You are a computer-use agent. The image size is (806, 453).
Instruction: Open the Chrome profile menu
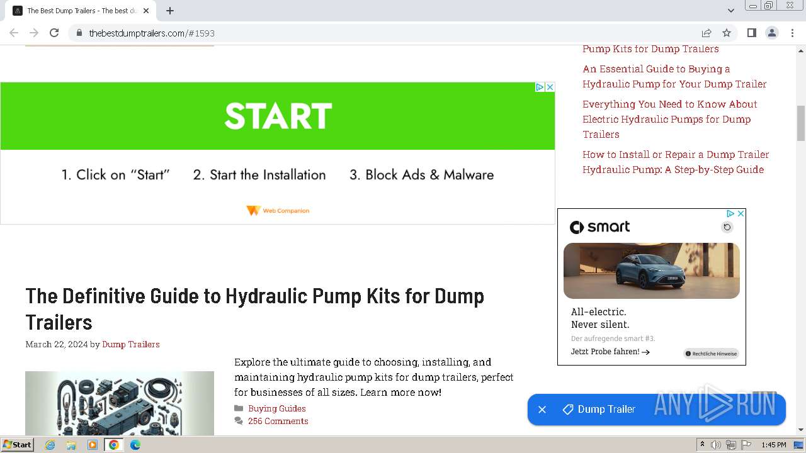tap(771, 33)
